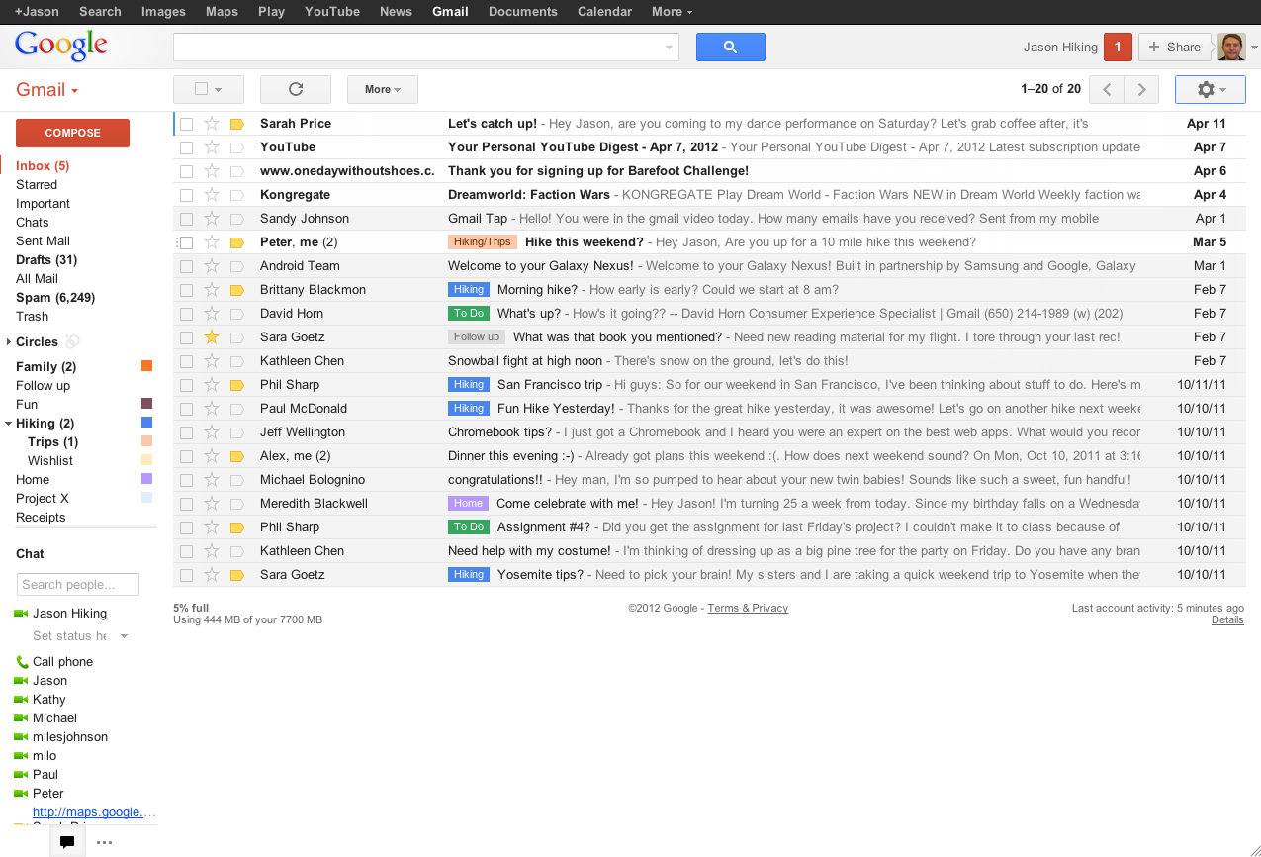Star the YouTube digest email
The image size is (1261, 857).
click(x=211, y=147)
